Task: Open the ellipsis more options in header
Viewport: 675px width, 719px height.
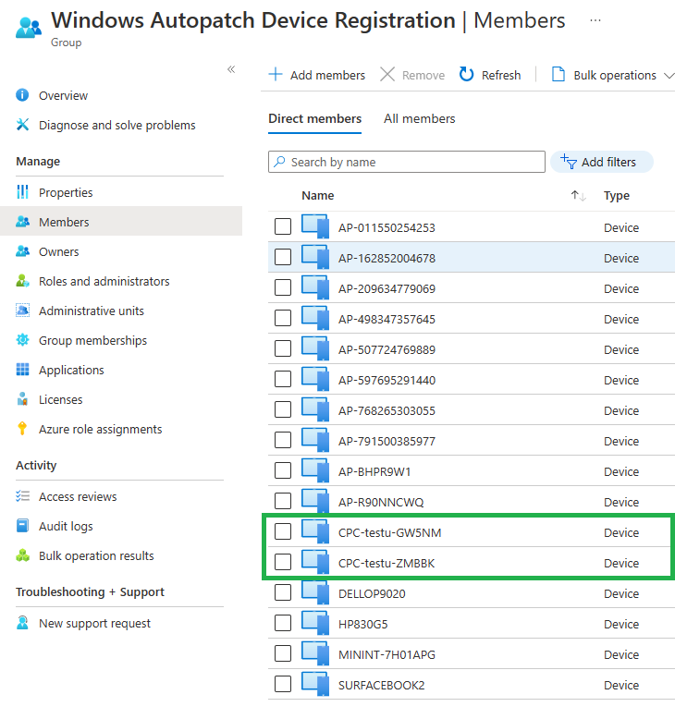Action: [x=595, y=20]
